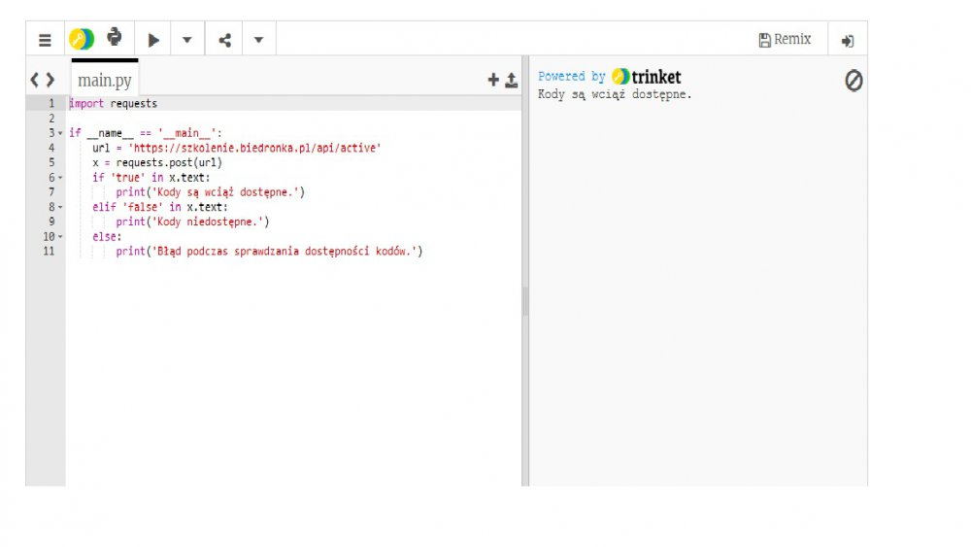
Task: Run the code with the play button
Action: click(152, 40)
